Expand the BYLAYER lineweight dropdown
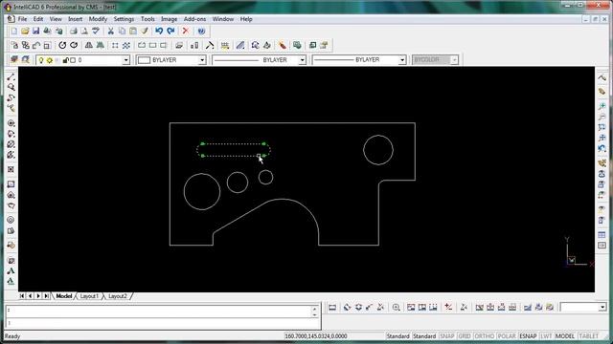613x344 pixels. [402, 60]
